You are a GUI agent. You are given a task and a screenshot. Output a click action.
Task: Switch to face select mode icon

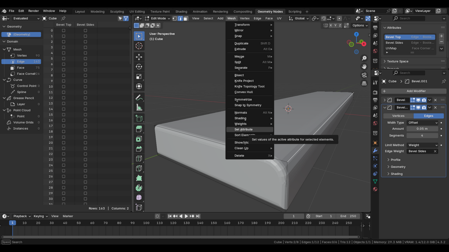click(x=185, y=18)
